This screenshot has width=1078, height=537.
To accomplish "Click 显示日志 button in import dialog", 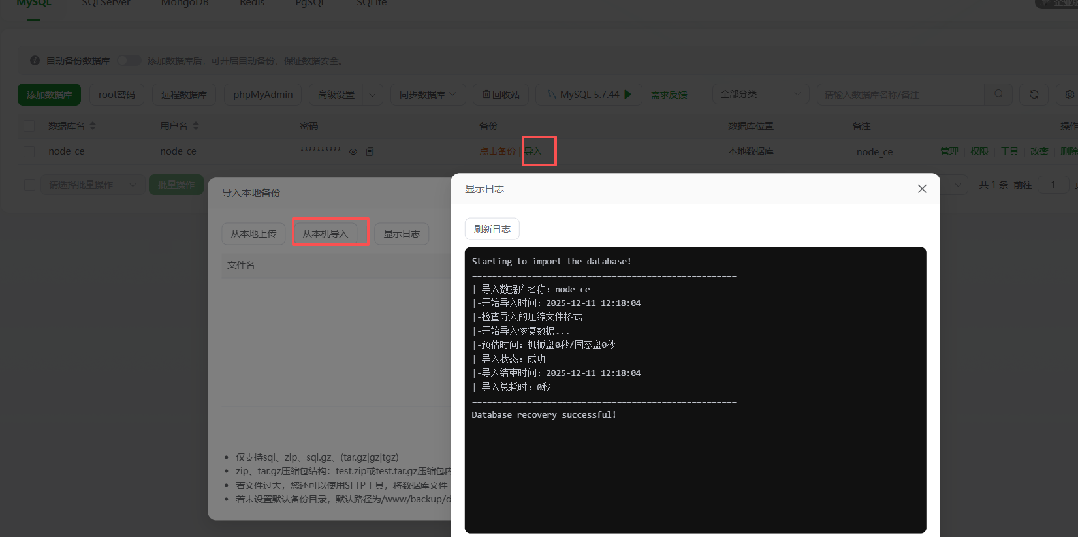I will 402,234.
